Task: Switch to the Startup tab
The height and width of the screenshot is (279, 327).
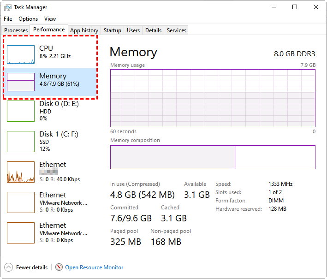Action: tap(113, 30)
